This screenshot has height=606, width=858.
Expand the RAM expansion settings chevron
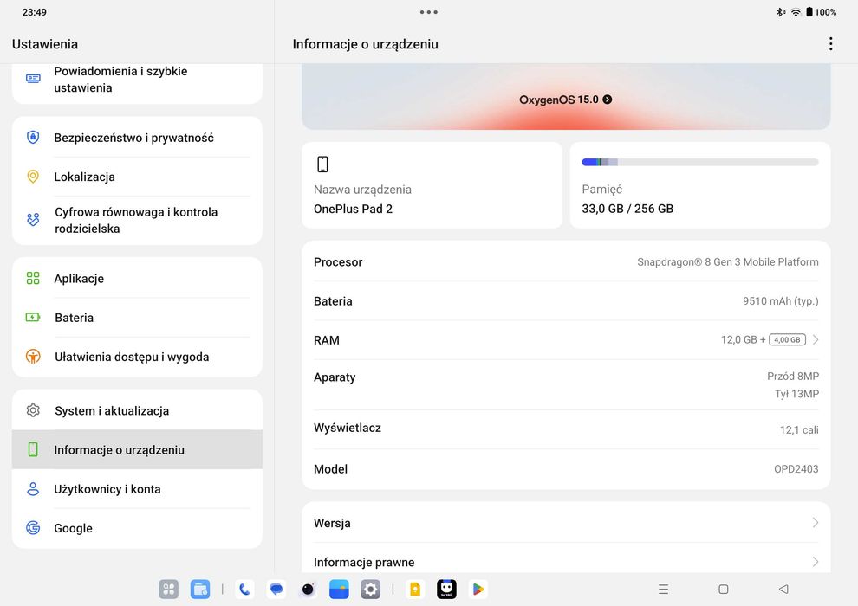(x=816, y=340)
